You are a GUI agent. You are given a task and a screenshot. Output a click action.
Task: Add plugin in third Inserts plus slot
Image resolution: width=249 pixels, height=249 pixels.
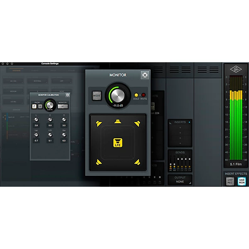[x=180, y=138]
